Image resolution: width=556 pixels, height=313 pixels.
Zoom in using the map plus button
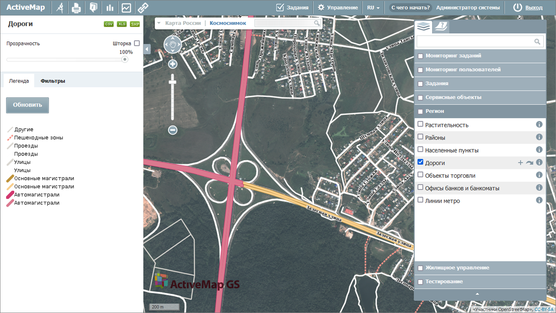(173, 64)
